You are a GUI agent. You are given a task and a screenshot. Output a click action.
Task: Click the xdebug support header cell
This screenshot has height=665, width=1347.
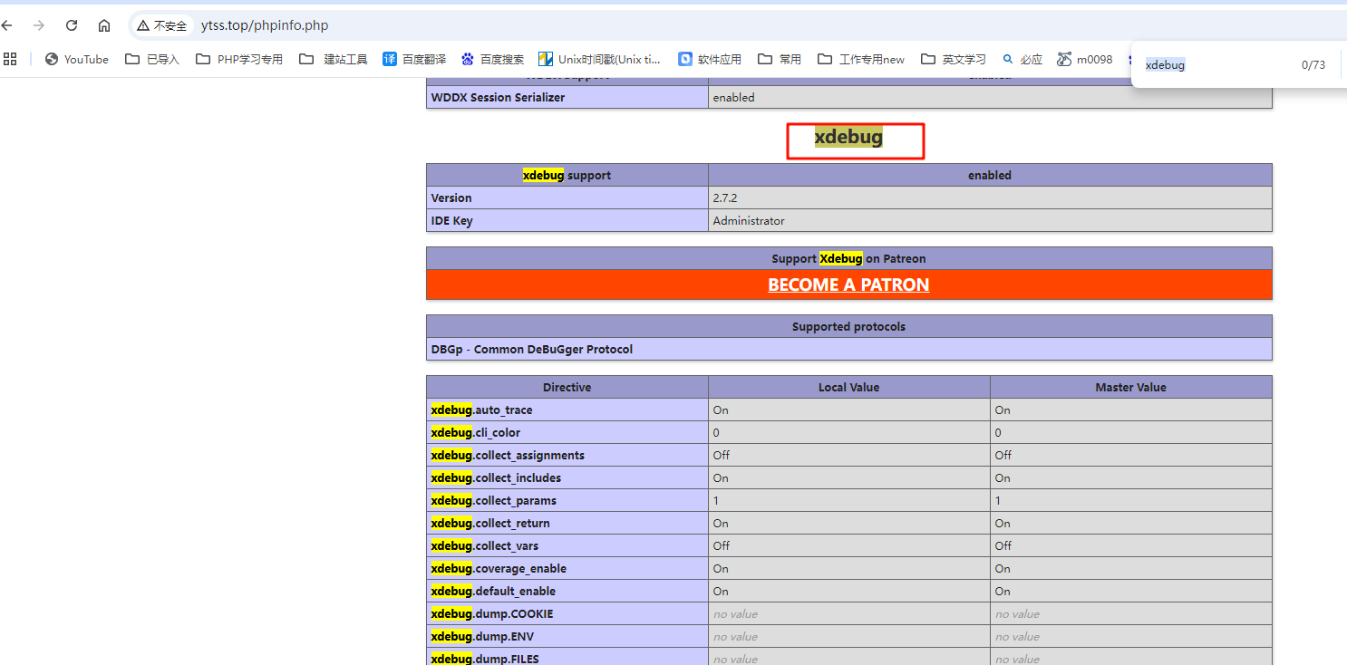pos(567,175)
